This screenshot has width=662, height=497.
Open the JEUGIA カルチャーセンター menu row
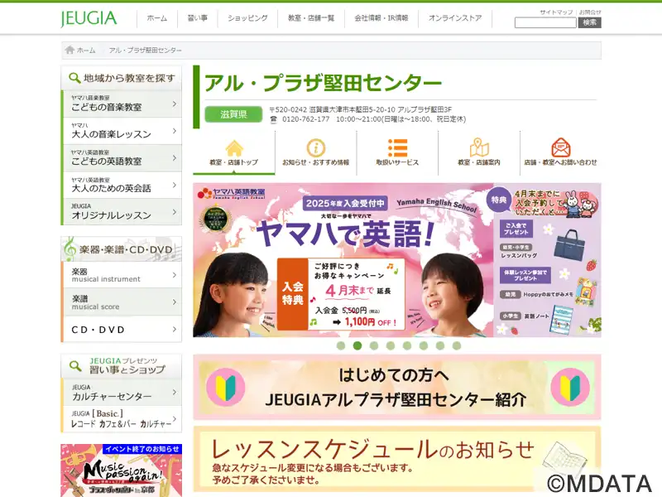[x=122, y=392]
